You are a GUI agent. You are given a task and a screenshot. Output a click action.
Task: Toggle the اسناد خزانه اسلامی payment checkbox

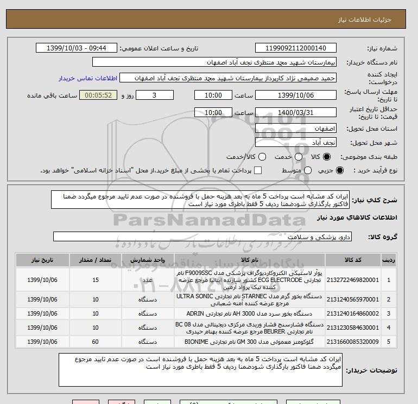tap(258, 170)
